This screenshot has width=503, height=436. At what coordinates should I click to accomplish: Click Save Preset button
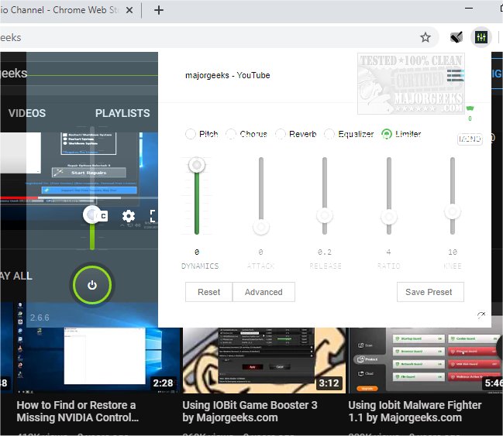pos(430,292)
